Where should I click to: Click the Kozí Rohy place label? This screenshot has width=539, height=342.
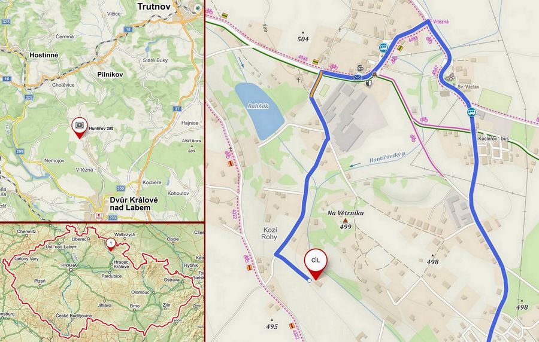(x=269, y=233)
